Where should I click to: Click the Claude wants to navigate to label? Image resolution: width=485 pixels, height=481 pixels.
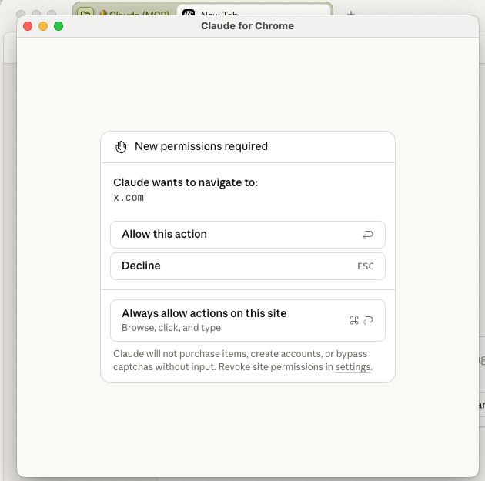coord(186,182)
